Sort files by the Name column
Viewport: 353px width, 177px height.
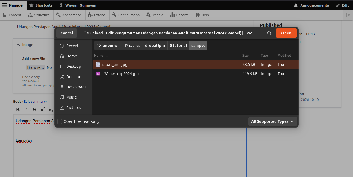coord(101,56)
